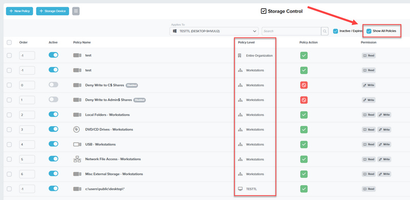Click the New Policy button

pyautogui.click(x=19, y=11)
